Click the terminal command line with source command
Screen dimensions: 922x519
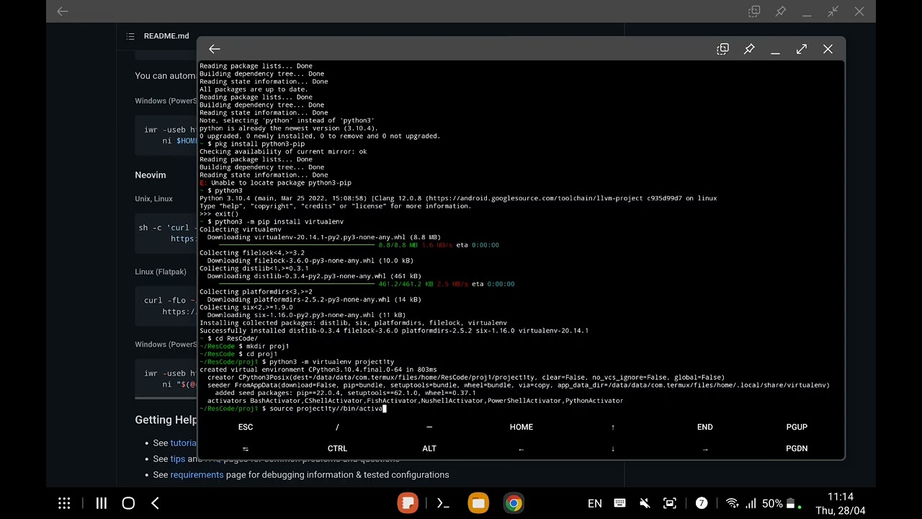pos(293,409)
